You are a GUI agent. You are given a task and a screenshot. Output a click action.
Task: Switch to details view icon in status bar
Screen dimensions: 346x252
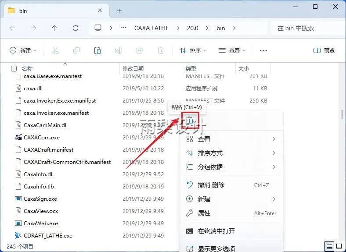click(x=330, y=246)
